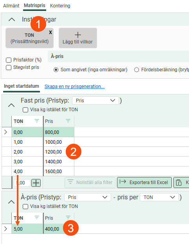This screenshot has width=189, height=244.
Task: Open filter icon on Fast pris TON column
Action: (x=37, y=121)
